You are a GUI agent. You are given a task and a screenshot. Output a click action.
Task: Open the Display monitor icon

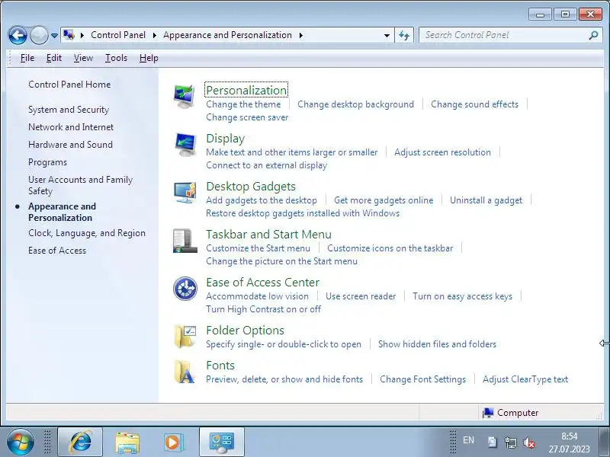point(185,145)
